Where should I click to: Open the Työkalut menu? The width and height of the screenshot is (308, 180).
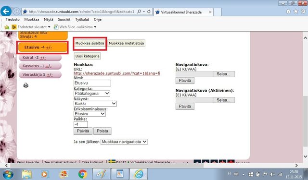pyautogui.click(x=82, y=19)
